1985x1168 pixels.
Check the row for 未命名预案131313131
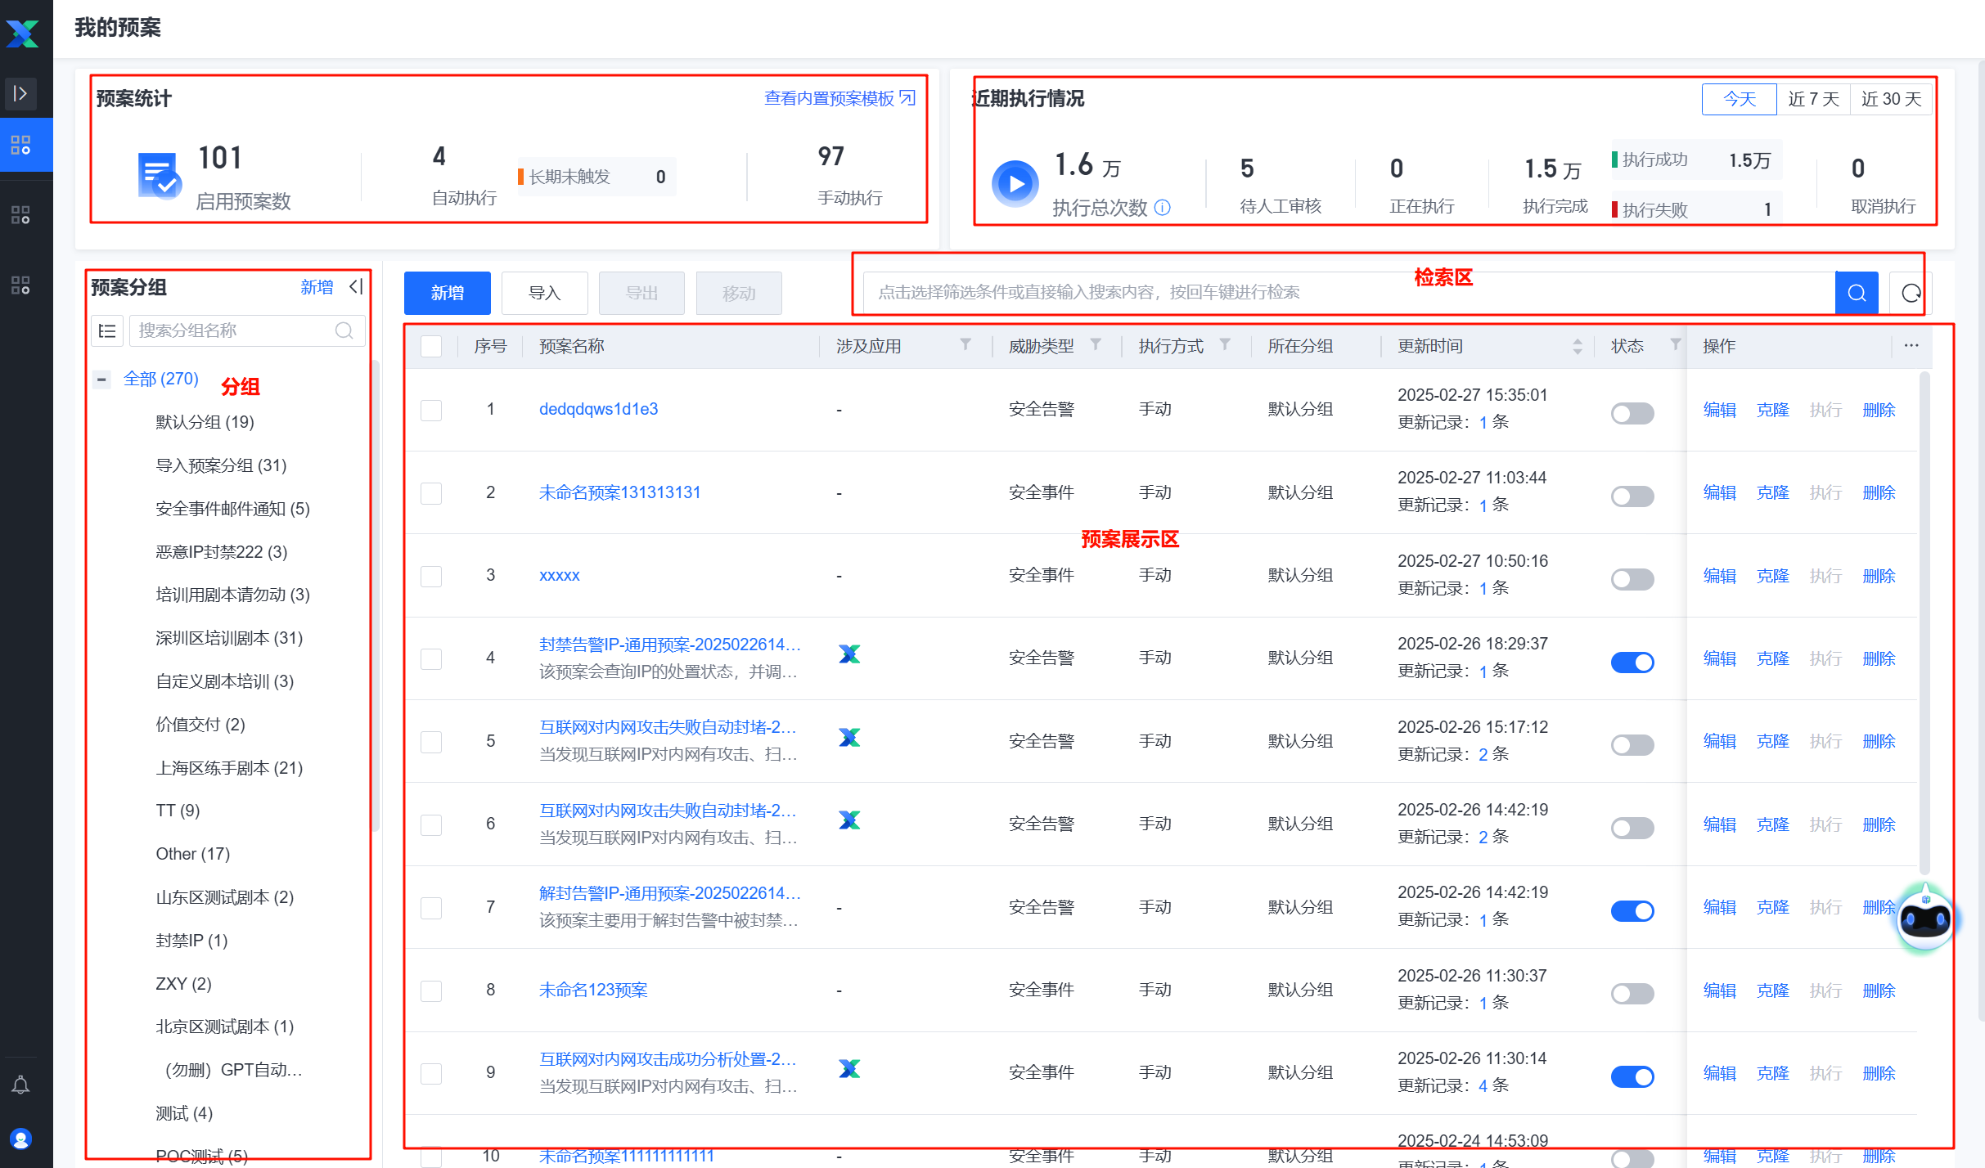click(431, 493)
